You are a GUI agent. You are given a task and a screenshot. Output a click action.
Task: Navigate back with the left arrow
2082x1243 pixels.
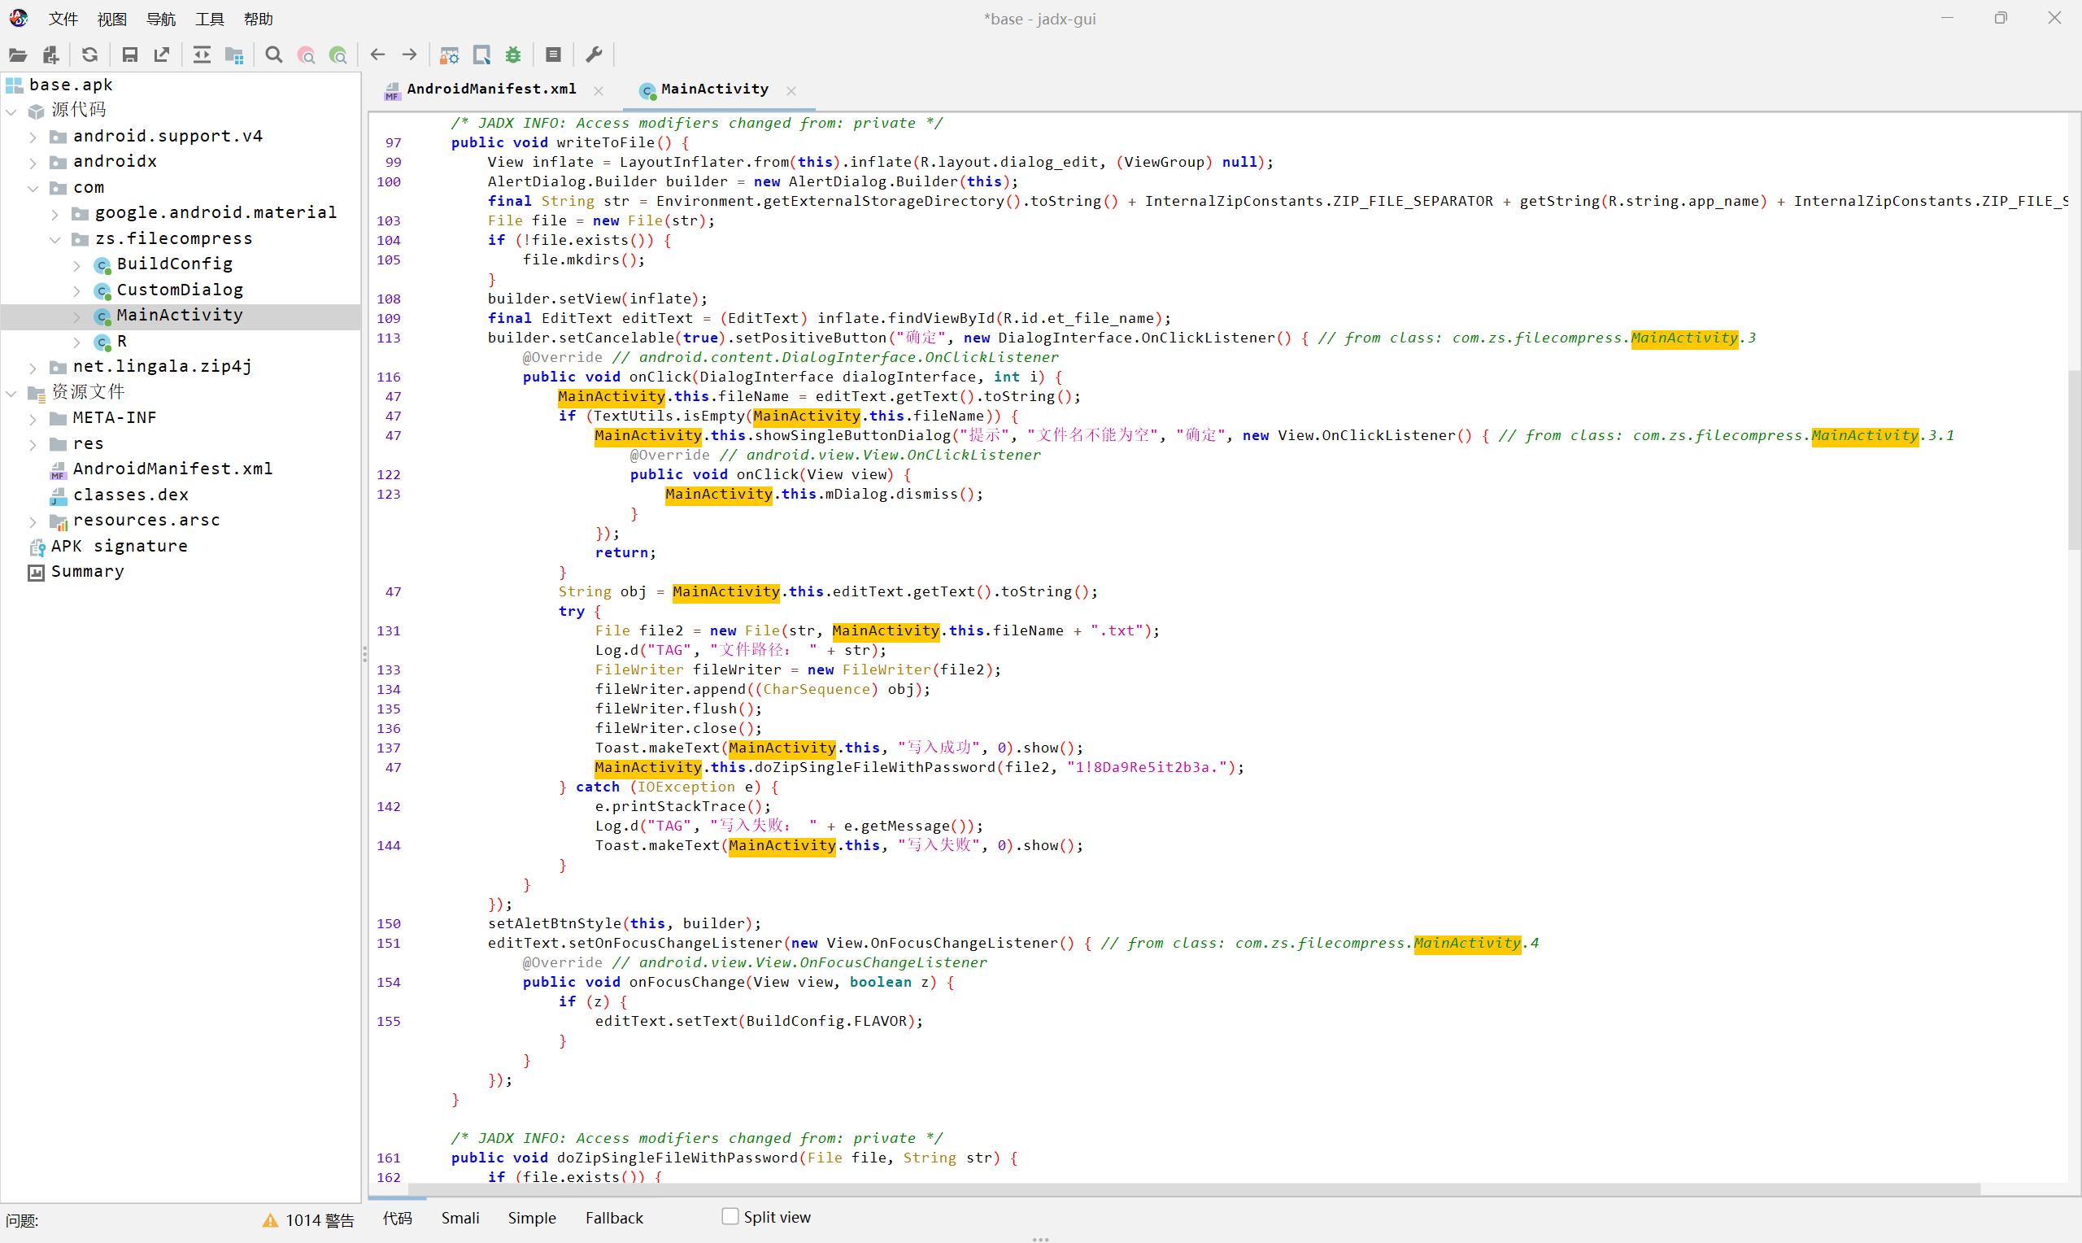tap(377, 55)
